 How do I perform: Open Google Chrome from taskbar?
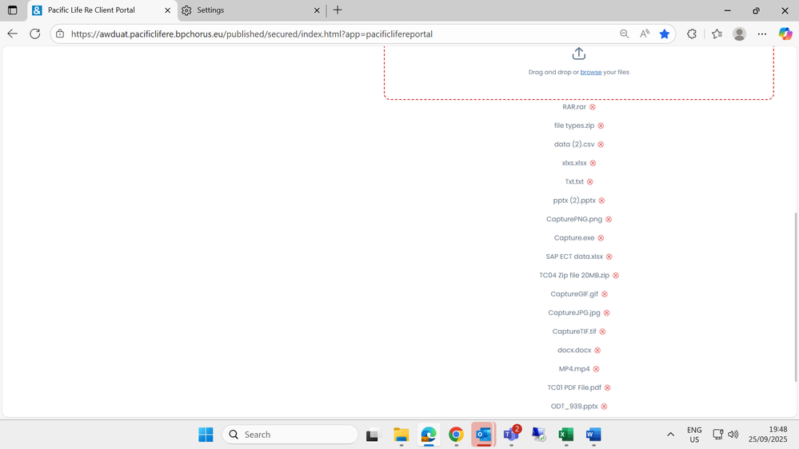[456, 435]
